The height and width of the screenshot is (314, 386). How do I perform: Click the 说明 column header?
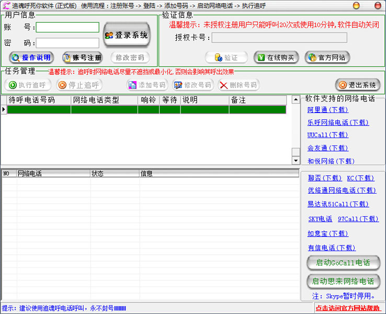[205, 100]
